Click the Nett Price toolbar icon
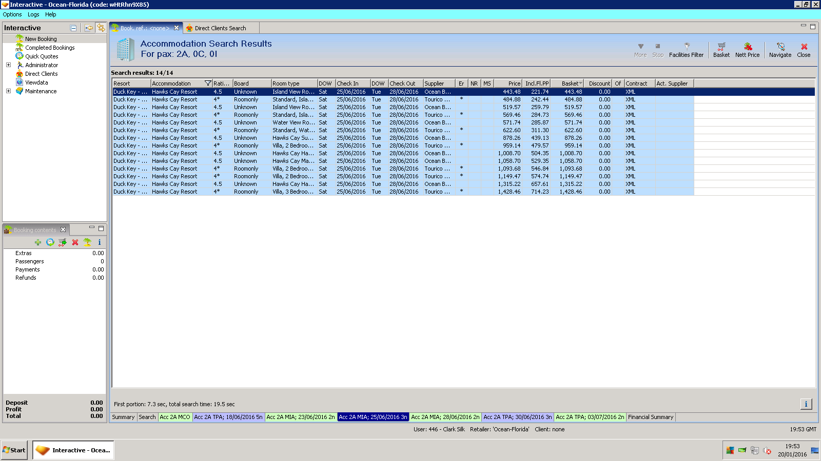Screen dimensions: 821x461 [x=747, y=49]
